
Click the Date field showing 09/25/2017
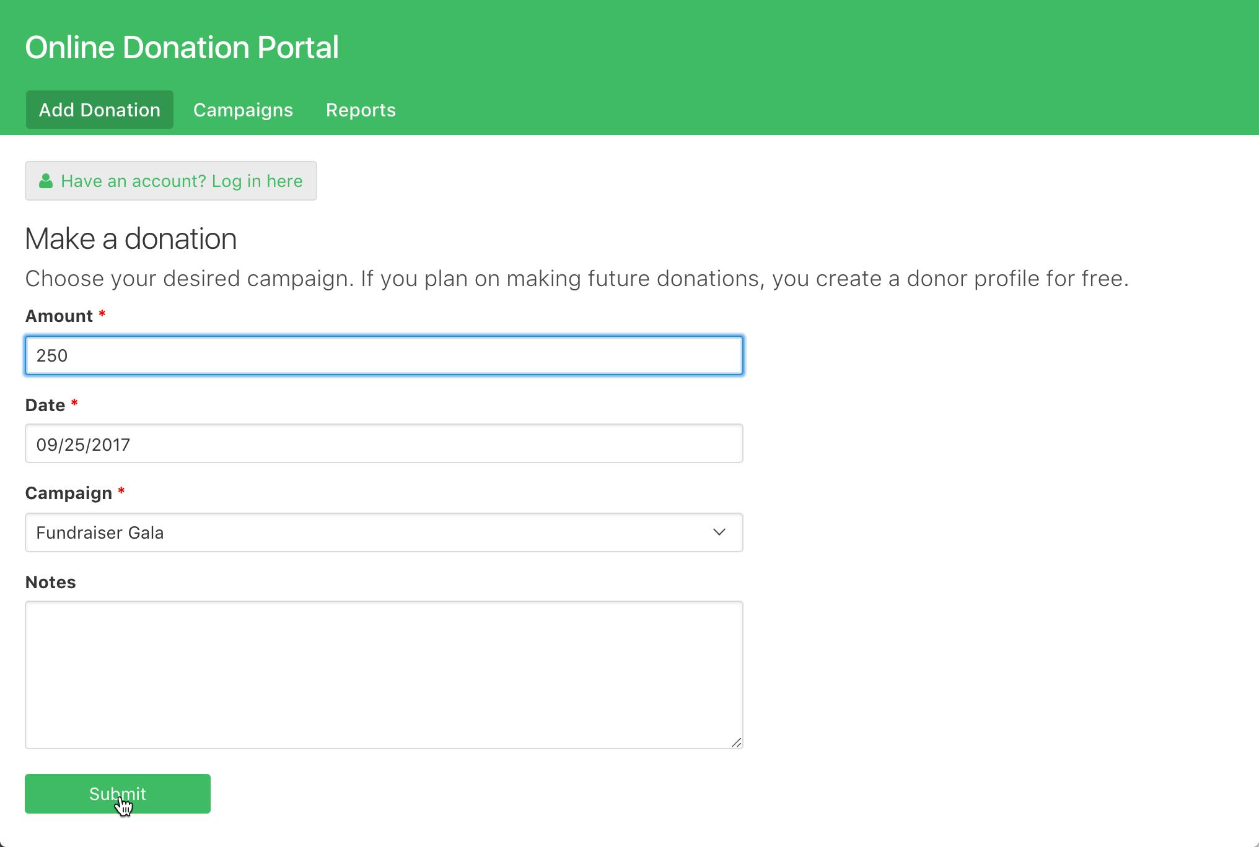pyautogui.click(x=384, y=443)
